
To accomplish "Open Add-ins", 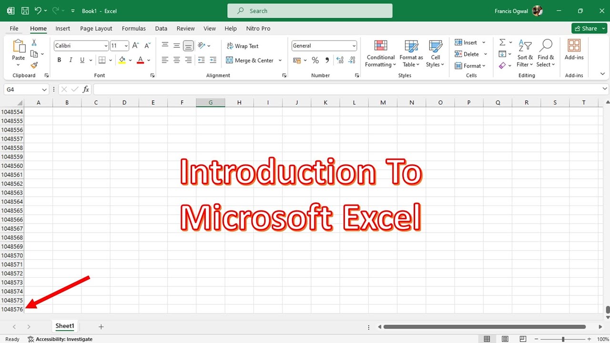I will tap(574, 50).
